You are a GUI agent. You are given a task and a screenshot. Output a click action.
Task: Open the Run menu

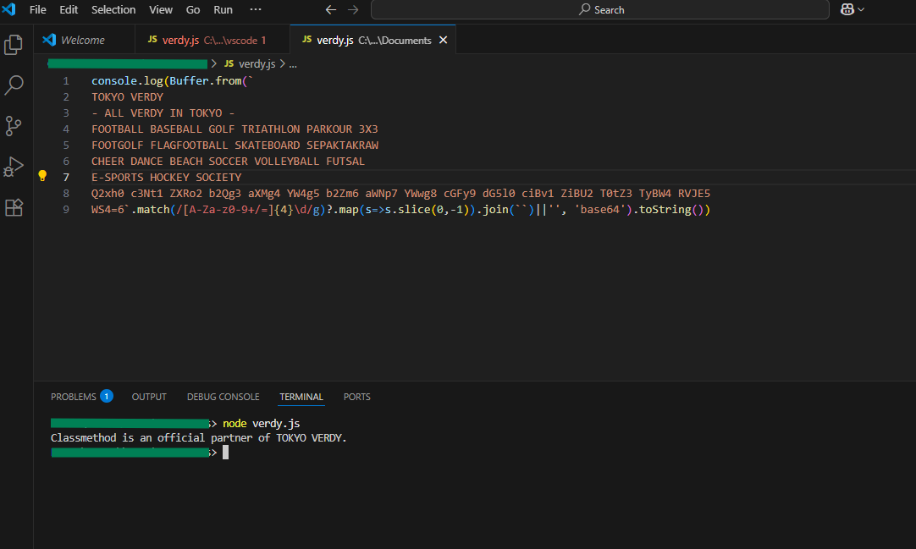pos(223,10)
